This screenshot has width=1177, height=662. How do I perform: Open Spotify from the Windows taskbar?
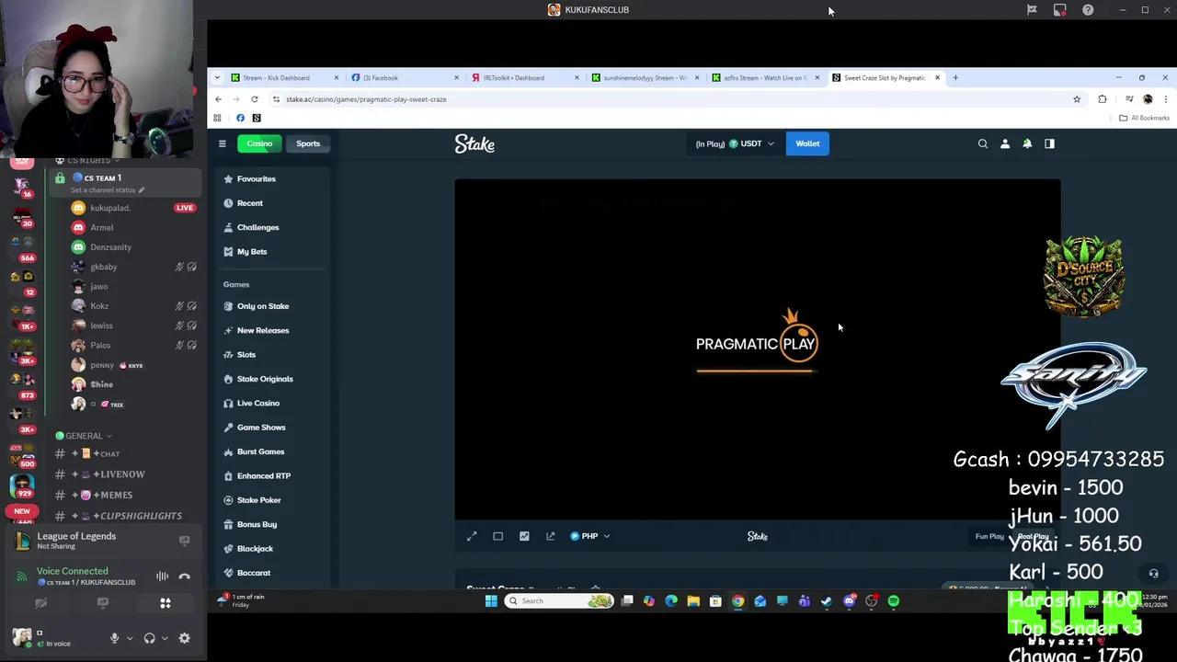pos(894,601)
